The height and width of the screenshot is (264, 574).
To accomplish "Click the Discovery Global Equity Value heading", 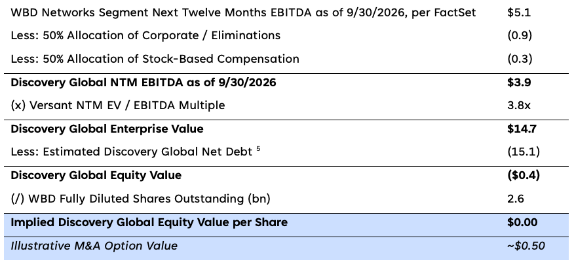I will coord(96,176).
